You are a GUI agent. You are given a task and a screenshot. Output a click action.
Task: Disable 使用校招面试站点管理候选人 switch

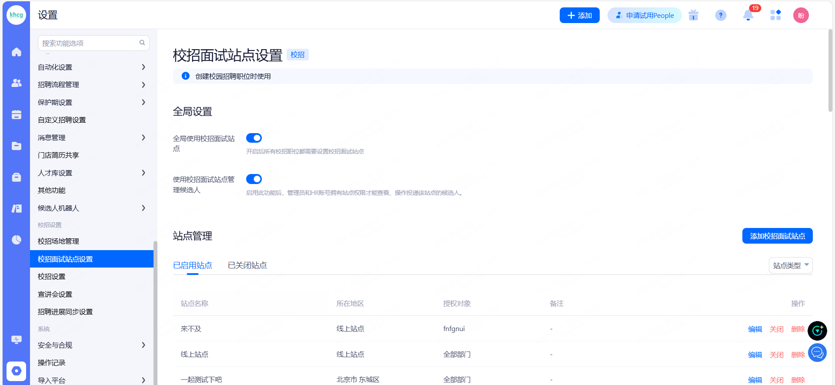254,179
